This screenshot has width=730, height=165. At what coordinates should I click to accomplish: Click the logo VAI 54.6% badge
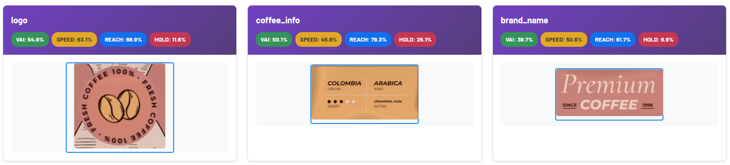point(30,39)
